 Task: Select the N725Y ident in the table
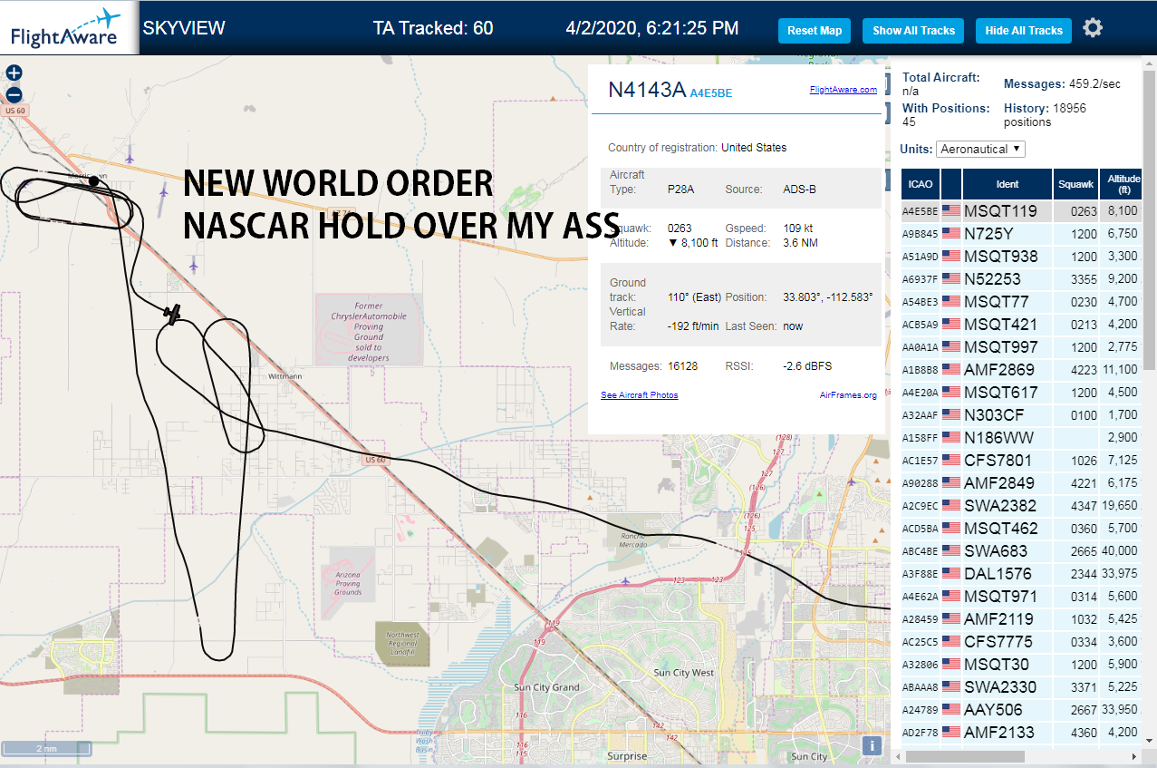[x=988, y=234]
